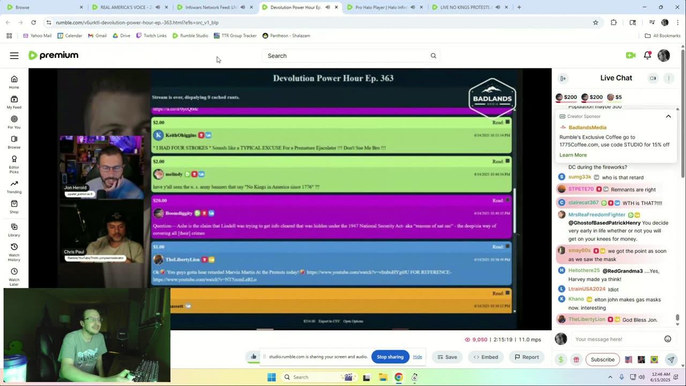Save the video
This screenshot has width=686, height=386.
447,357
